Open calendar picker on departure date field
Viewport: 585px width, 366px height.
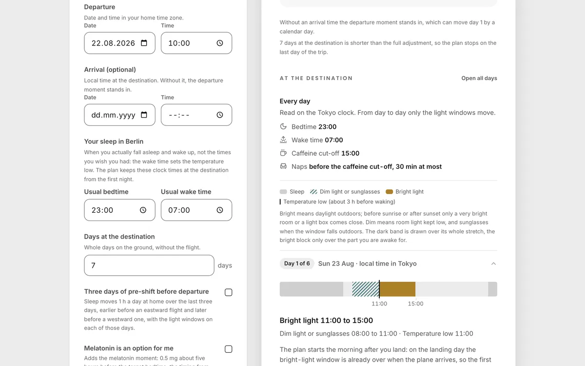(x=144, y=43)
